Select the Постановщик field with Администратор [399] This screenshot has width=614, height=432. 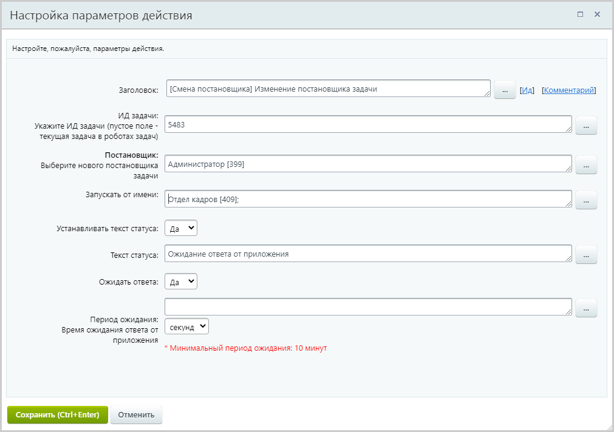367,164
